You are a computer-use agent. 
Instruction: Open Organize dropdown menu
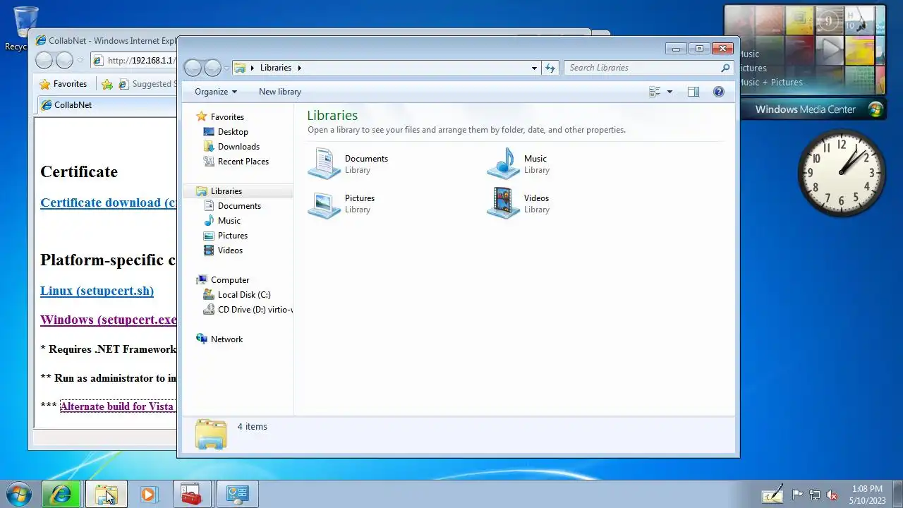pos(216,92)
